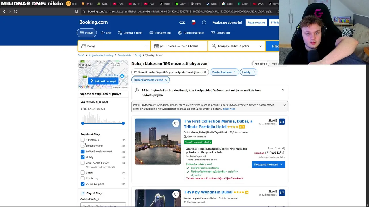Select the Pod sebou list view
The image size is (369, 207).
[x=260, y=64]
